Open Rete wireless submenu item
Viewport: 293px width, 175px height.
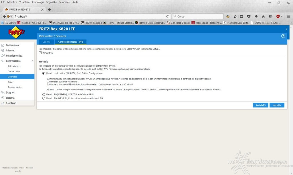coord(14,66)
